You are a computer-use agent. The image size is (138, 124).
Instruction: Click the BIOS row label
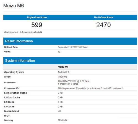point(7,116)
